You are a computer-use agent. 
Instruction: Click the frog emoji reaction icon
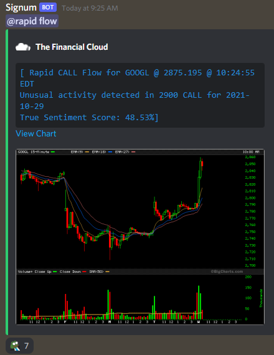(15, 346)
